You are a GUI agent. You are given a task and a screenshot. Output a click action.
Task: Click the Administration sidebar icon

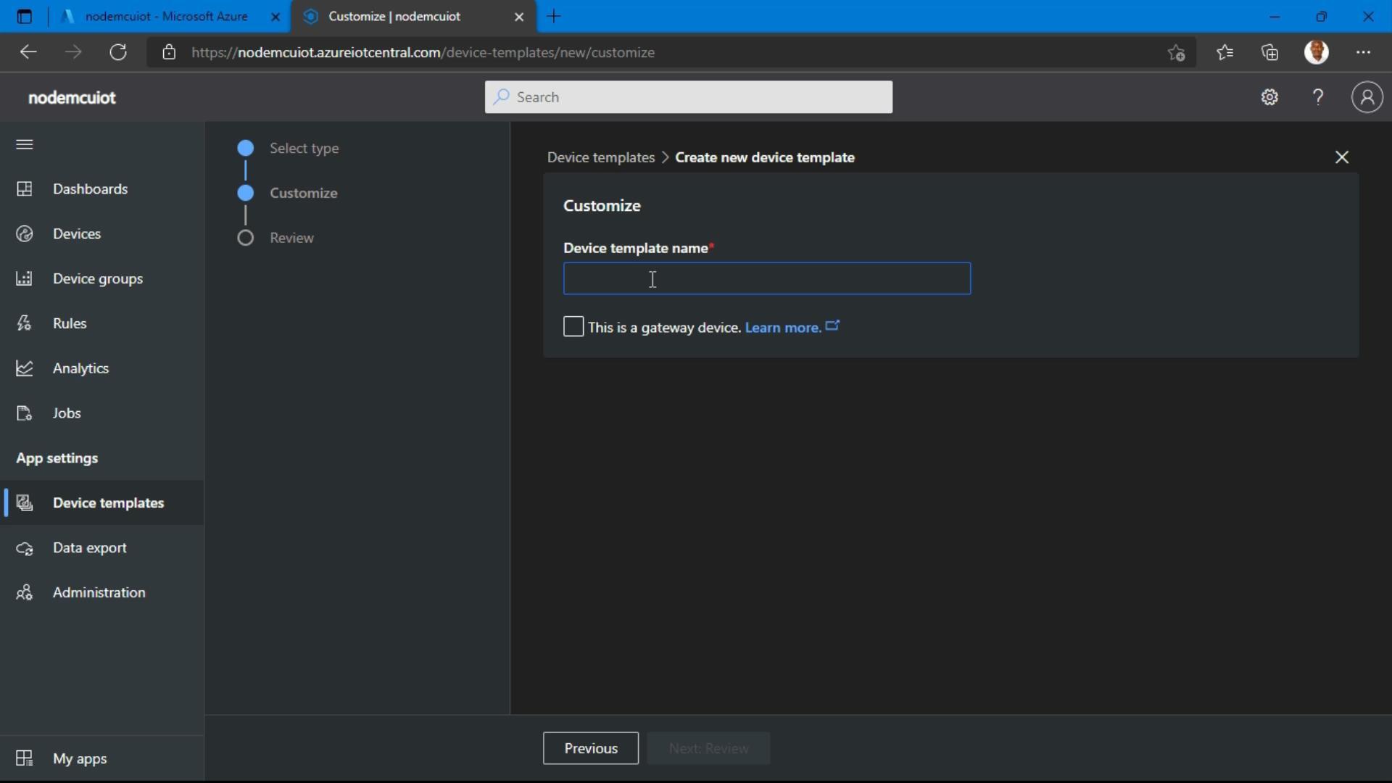pyautogui.click(x=25, y=593)
